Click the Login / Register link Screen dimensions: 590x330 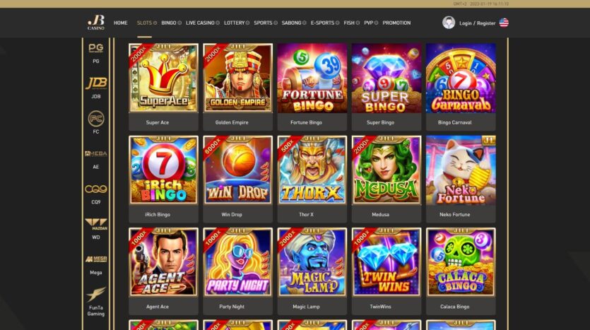(477, 23)
